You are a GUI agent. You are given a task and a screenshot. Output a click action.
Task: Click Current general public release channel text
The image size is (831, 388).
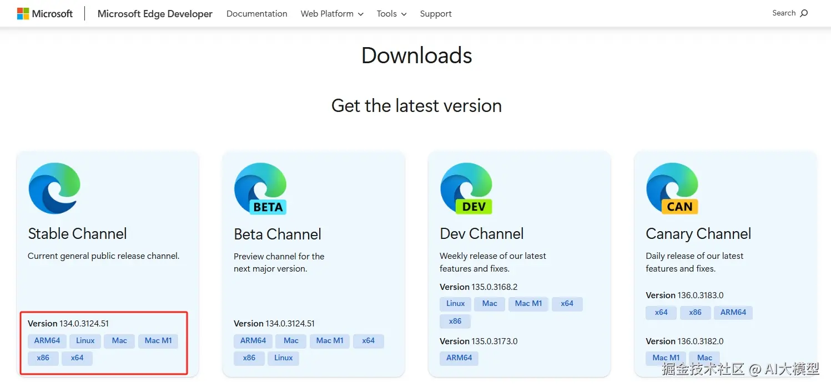click(x=104, y=256)
